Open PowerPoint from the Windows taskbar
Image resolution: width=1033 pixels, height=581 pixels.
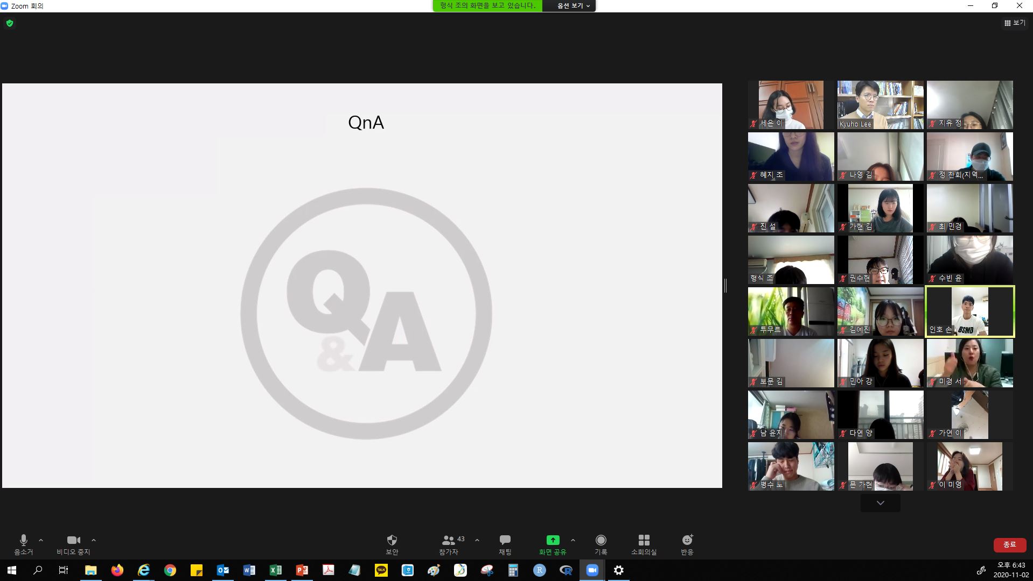point(302,570)
